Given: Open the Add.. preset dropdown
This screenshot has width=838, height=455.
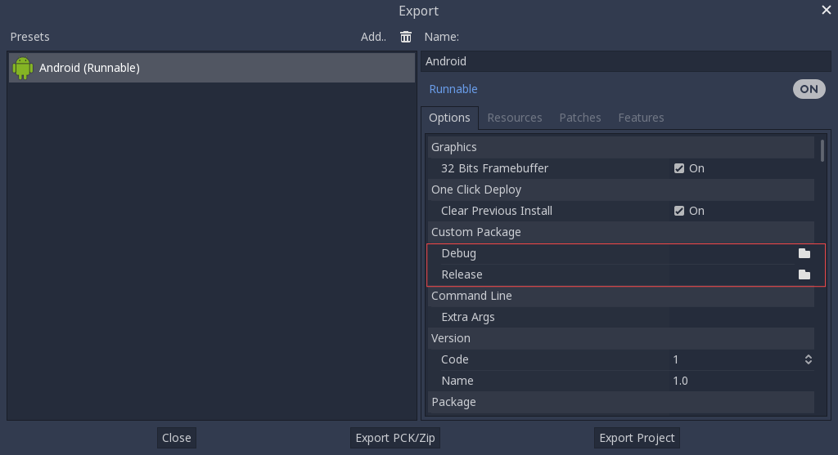Looking at the screenshot, I should coord(373,37).
